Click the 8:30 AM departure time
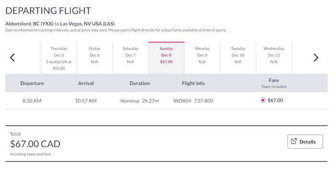Viewport: 335px width, 175px height. [x=32, y=101]
